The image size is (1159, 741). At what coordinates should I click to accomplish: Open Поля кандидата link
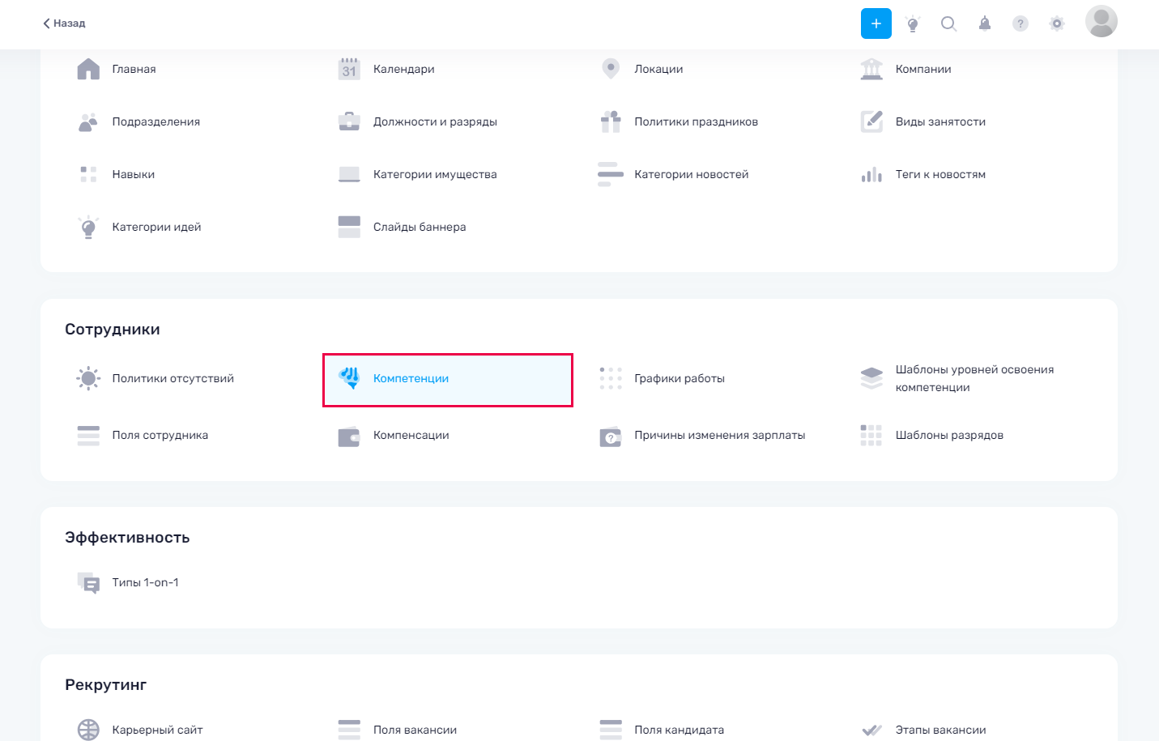680,730
